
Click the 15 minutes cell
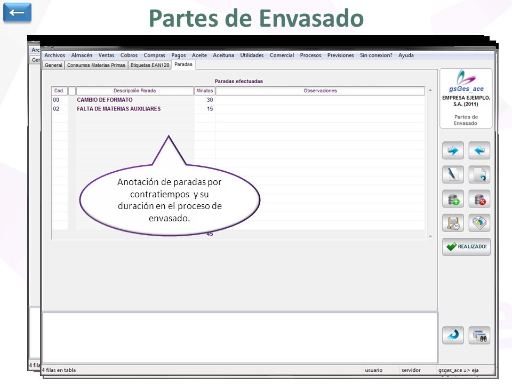(204, 109)
